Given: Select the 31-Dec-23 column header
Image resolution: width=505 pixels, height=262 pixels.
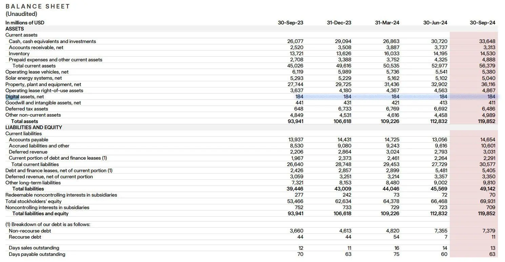Looking at the screenshot, I should [x=339, y=23].
